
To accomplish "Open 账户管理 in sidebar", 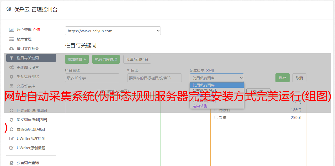I will coord(24,30).
